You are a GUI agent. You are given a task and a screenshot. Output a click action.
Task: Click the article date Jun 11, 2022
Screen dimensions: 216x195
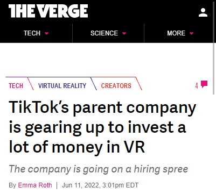[x=81, y=185]
